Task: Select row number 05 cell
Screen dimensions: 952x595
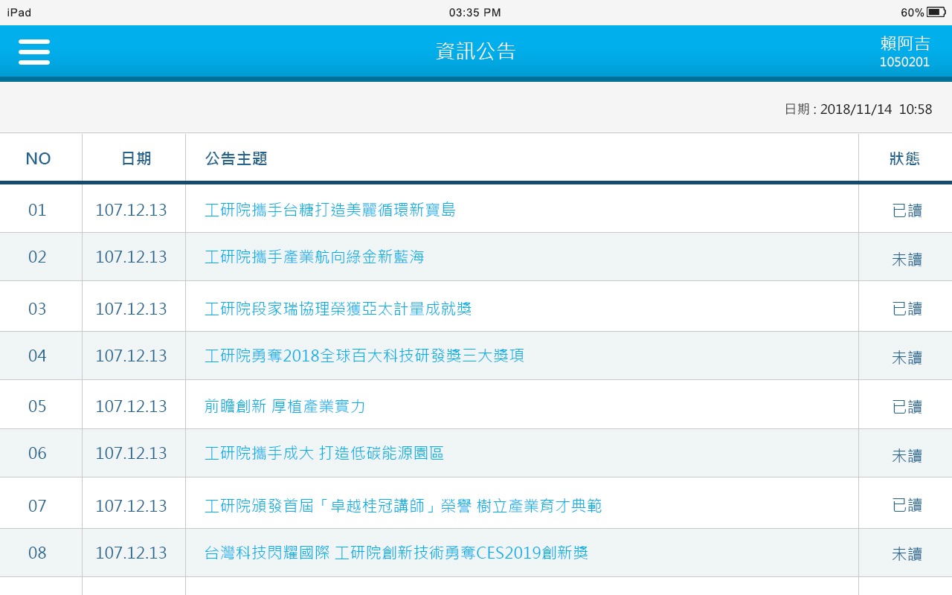Action: tap(37, 406)
